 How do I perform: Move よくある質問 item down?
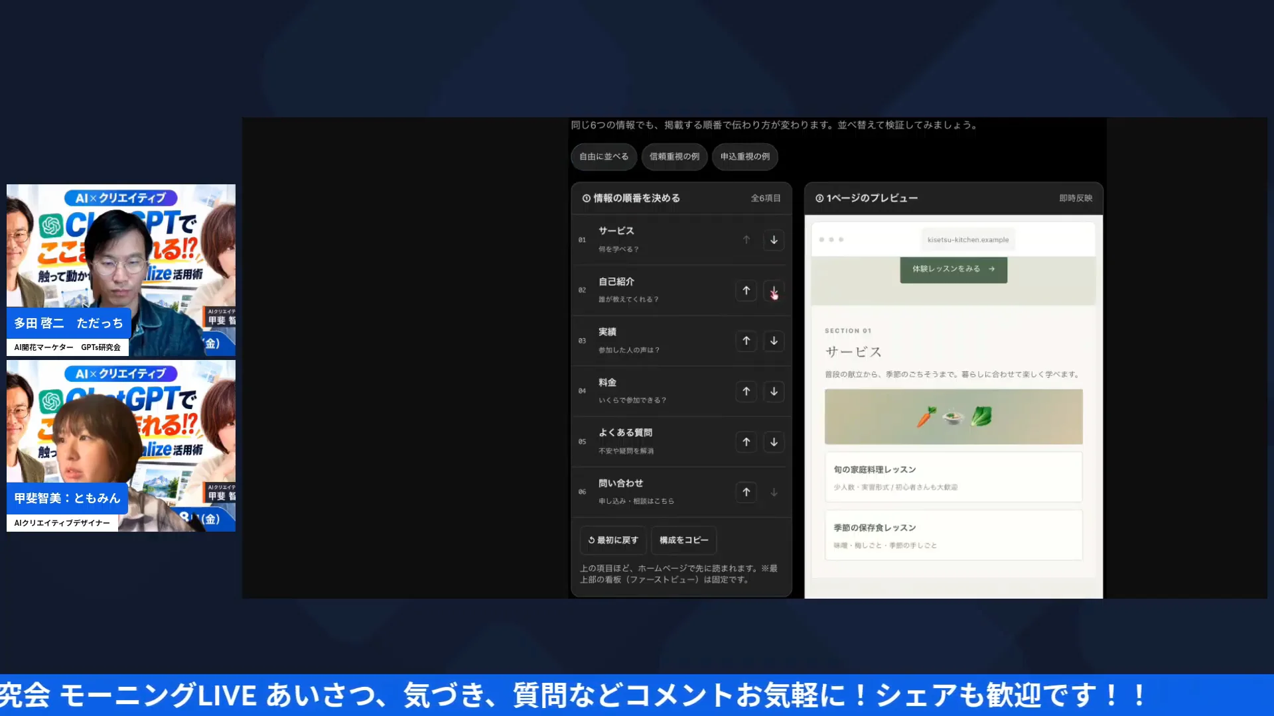(774, 442)
